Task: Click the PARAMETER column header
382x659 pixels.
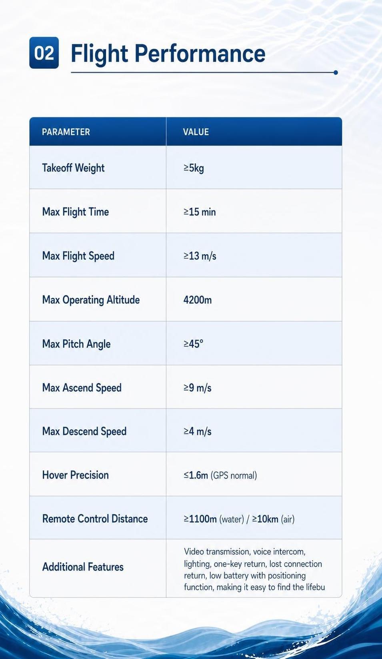Action: click(66, 132)
